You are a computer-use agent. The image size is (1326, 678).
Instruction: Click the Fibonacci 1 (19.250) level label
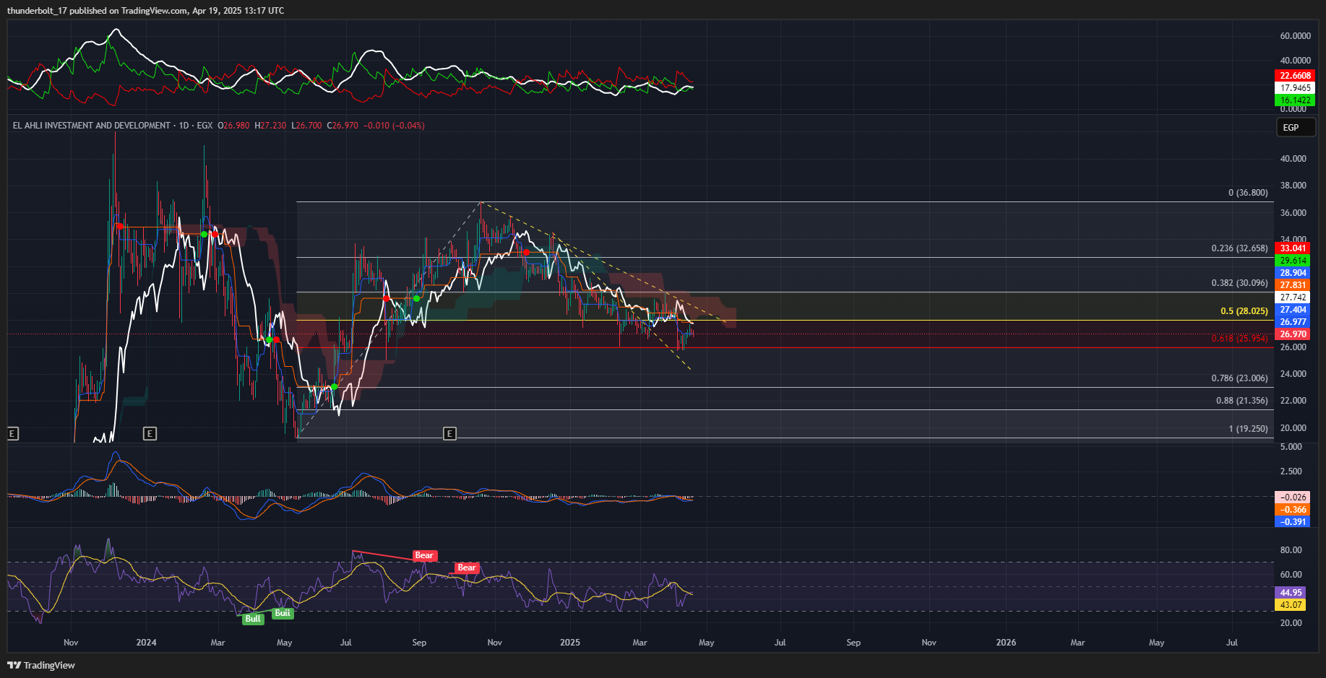pyautogui.click(x=1248, y=429)
